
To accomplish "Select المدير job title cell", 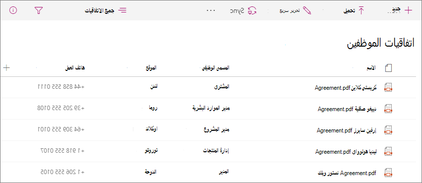I will pyautogui.click(x=224, y=172).
